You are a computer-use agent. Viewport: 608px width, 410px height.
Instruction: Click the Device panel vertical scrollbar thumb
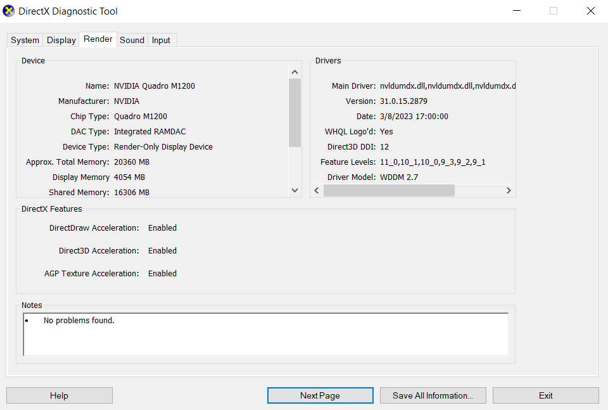pos(294,112)
